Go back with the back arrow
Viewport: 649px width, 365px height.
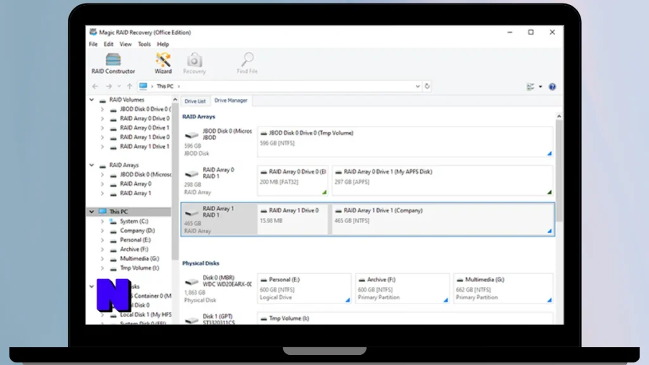[95, 86]
